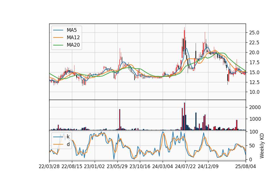The image size is (273, 196).
Task: Click the 23/01/02 date axis label
Action: coord(94,166)
